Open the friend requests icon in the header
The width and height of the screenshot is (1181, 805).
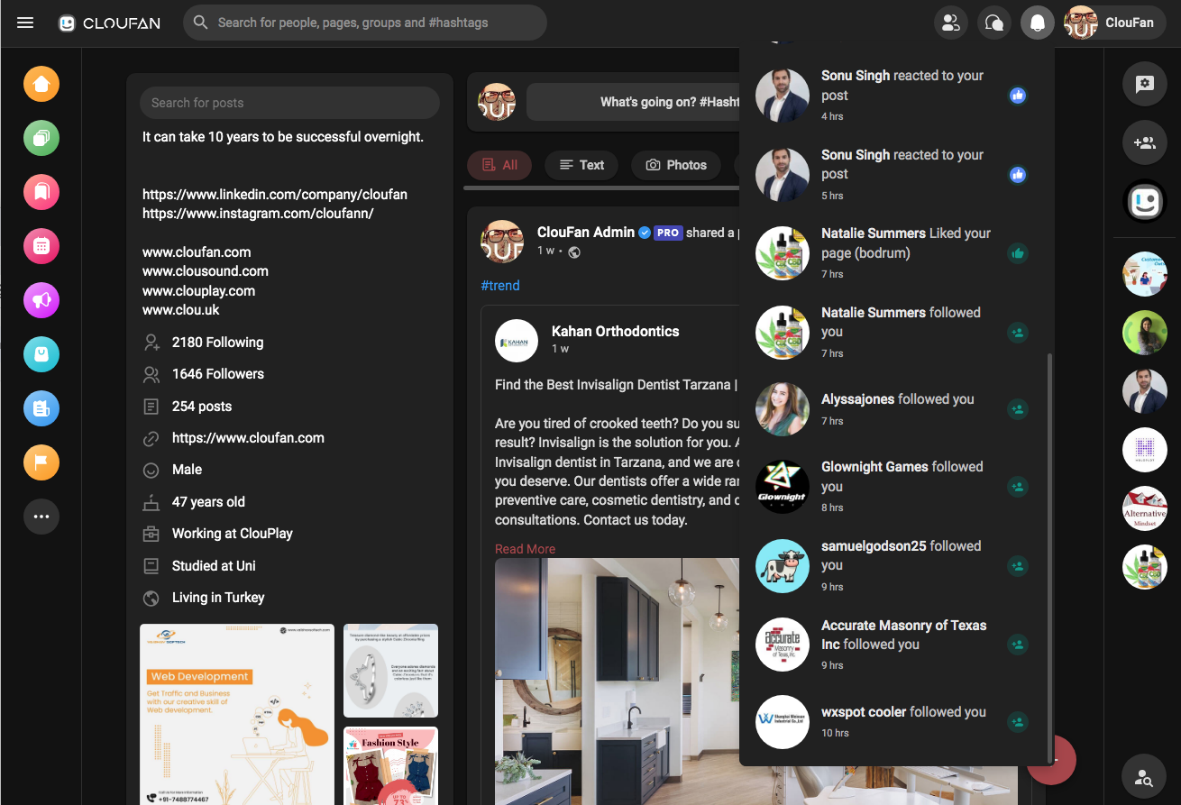point(950,23)
